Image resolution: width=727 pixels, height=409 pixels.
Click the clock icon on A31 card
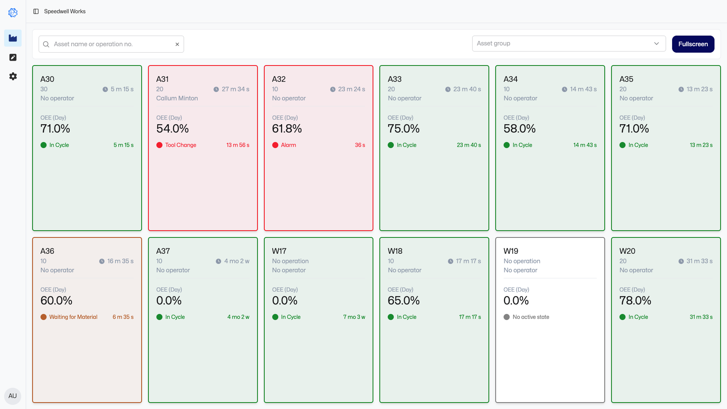pyautogui.click(x=216, y=89)
